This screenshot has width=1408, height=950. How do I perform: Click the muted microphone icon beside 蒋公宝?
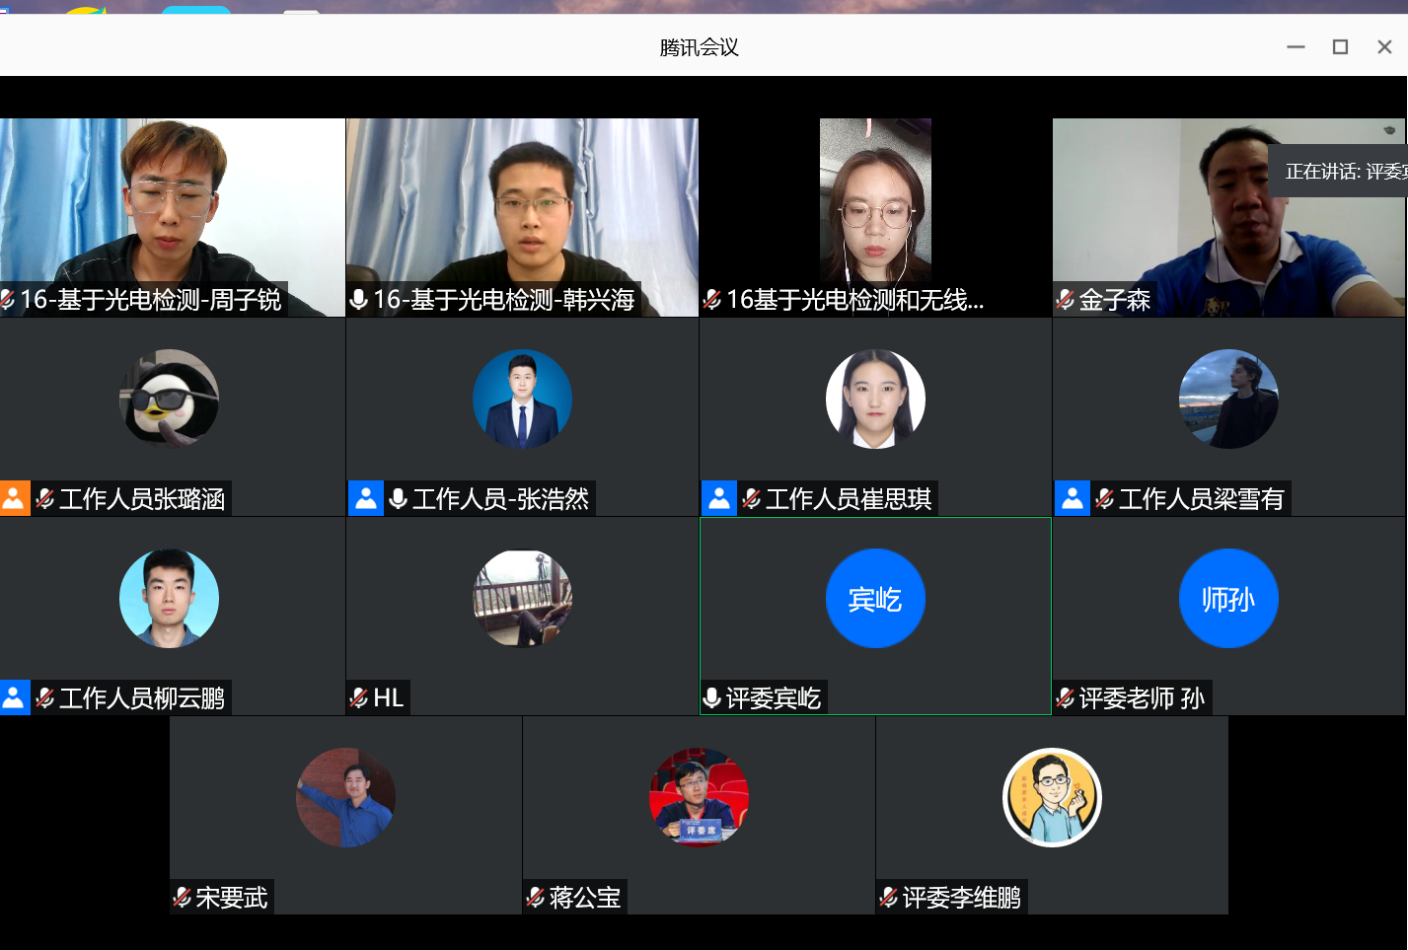tap(536, 898)
